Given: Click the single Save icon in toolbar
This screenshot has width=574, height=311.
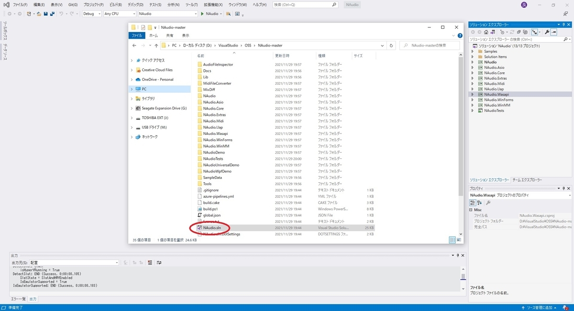Looking at the screenshot, I should pos(45,14).
